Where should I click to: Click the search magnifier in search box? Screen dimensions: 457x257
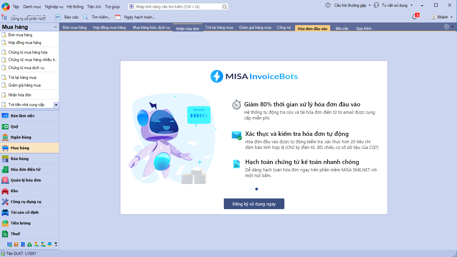(x=224, y=7)
